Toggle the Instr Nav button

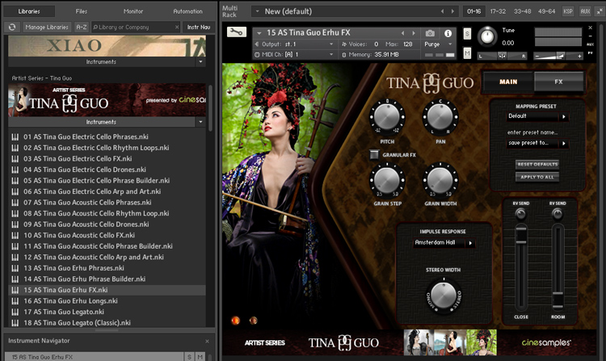pyautogui.click(x=199, y=27)
